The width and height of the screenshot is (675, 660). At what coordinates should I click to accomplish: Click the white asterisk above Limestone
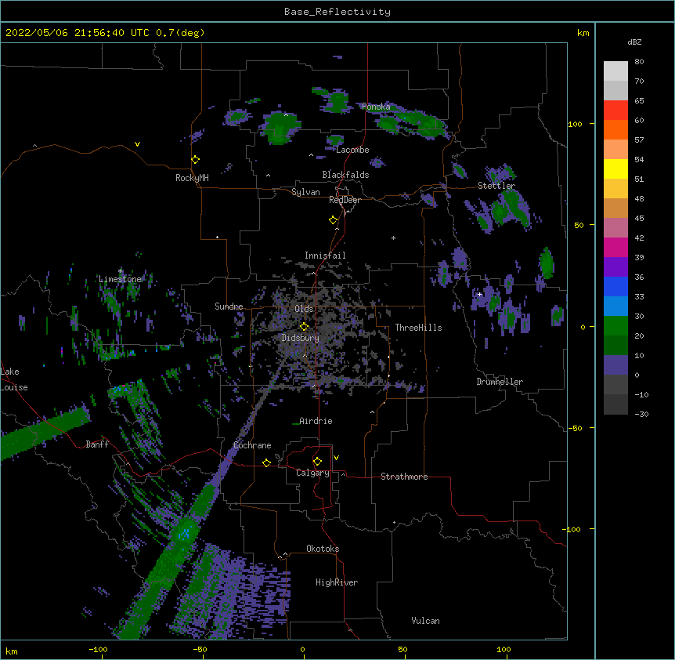pos(121,271)
